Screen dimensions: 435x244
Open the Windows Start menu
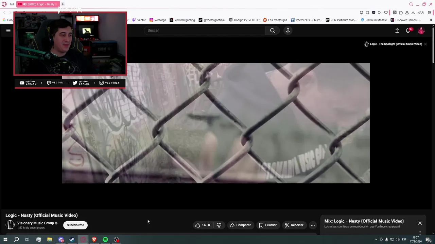[x=5, y=240]
